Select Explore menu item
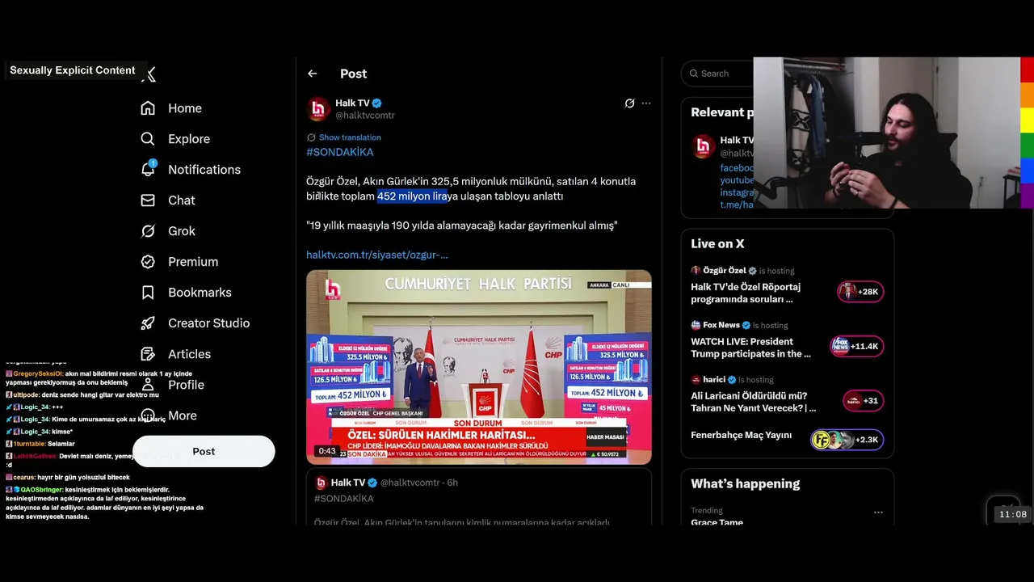The image size is (1034, 582). tap(174, 139)
